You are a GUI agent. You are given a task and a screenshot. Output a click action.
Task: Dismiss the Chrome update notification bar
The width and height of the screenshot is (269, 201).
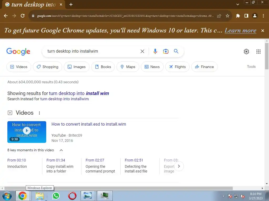pyautogui.click(x=263, y=31)
